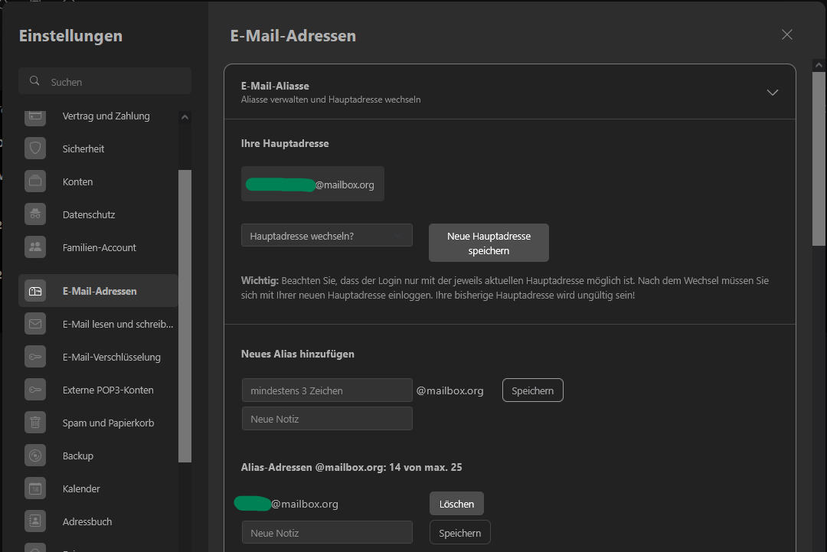This screenshot has width=827, height=552.
Task: Click Speichern next to new alias field
Action: (532, 390)
